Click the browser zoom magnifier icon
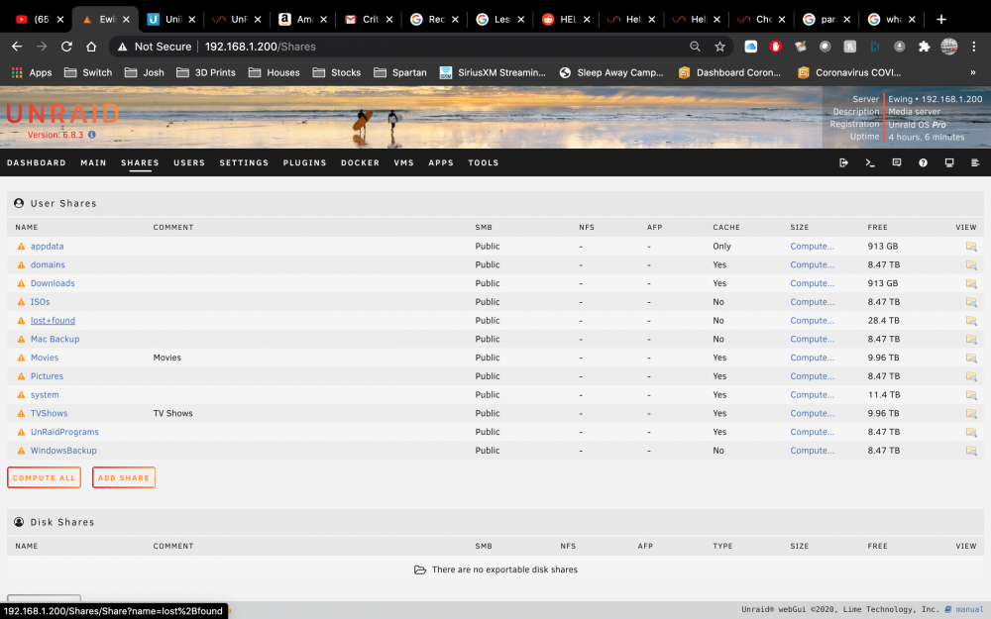991x619 pixels. coord(695,47)
